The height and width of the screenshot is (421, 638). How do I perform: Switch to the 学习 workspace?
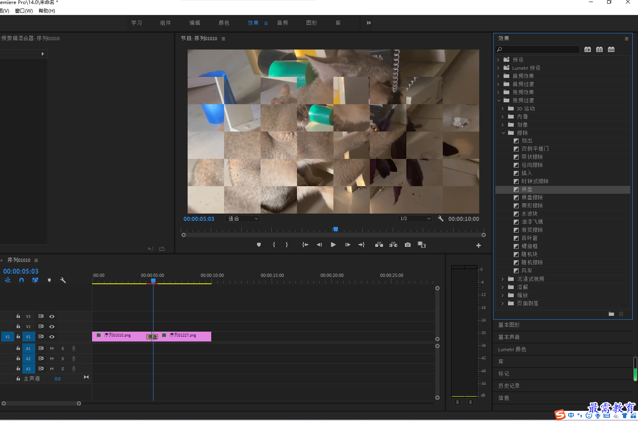137,23
